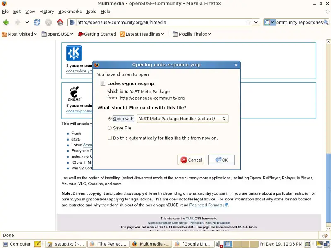Switch to Google Lin... taskbar window
Viewport: 331px width, 248px height.
coord(194,244)
